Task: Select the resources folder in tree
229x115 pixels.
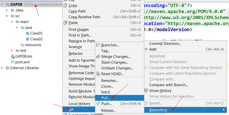Action: (33, 45)
